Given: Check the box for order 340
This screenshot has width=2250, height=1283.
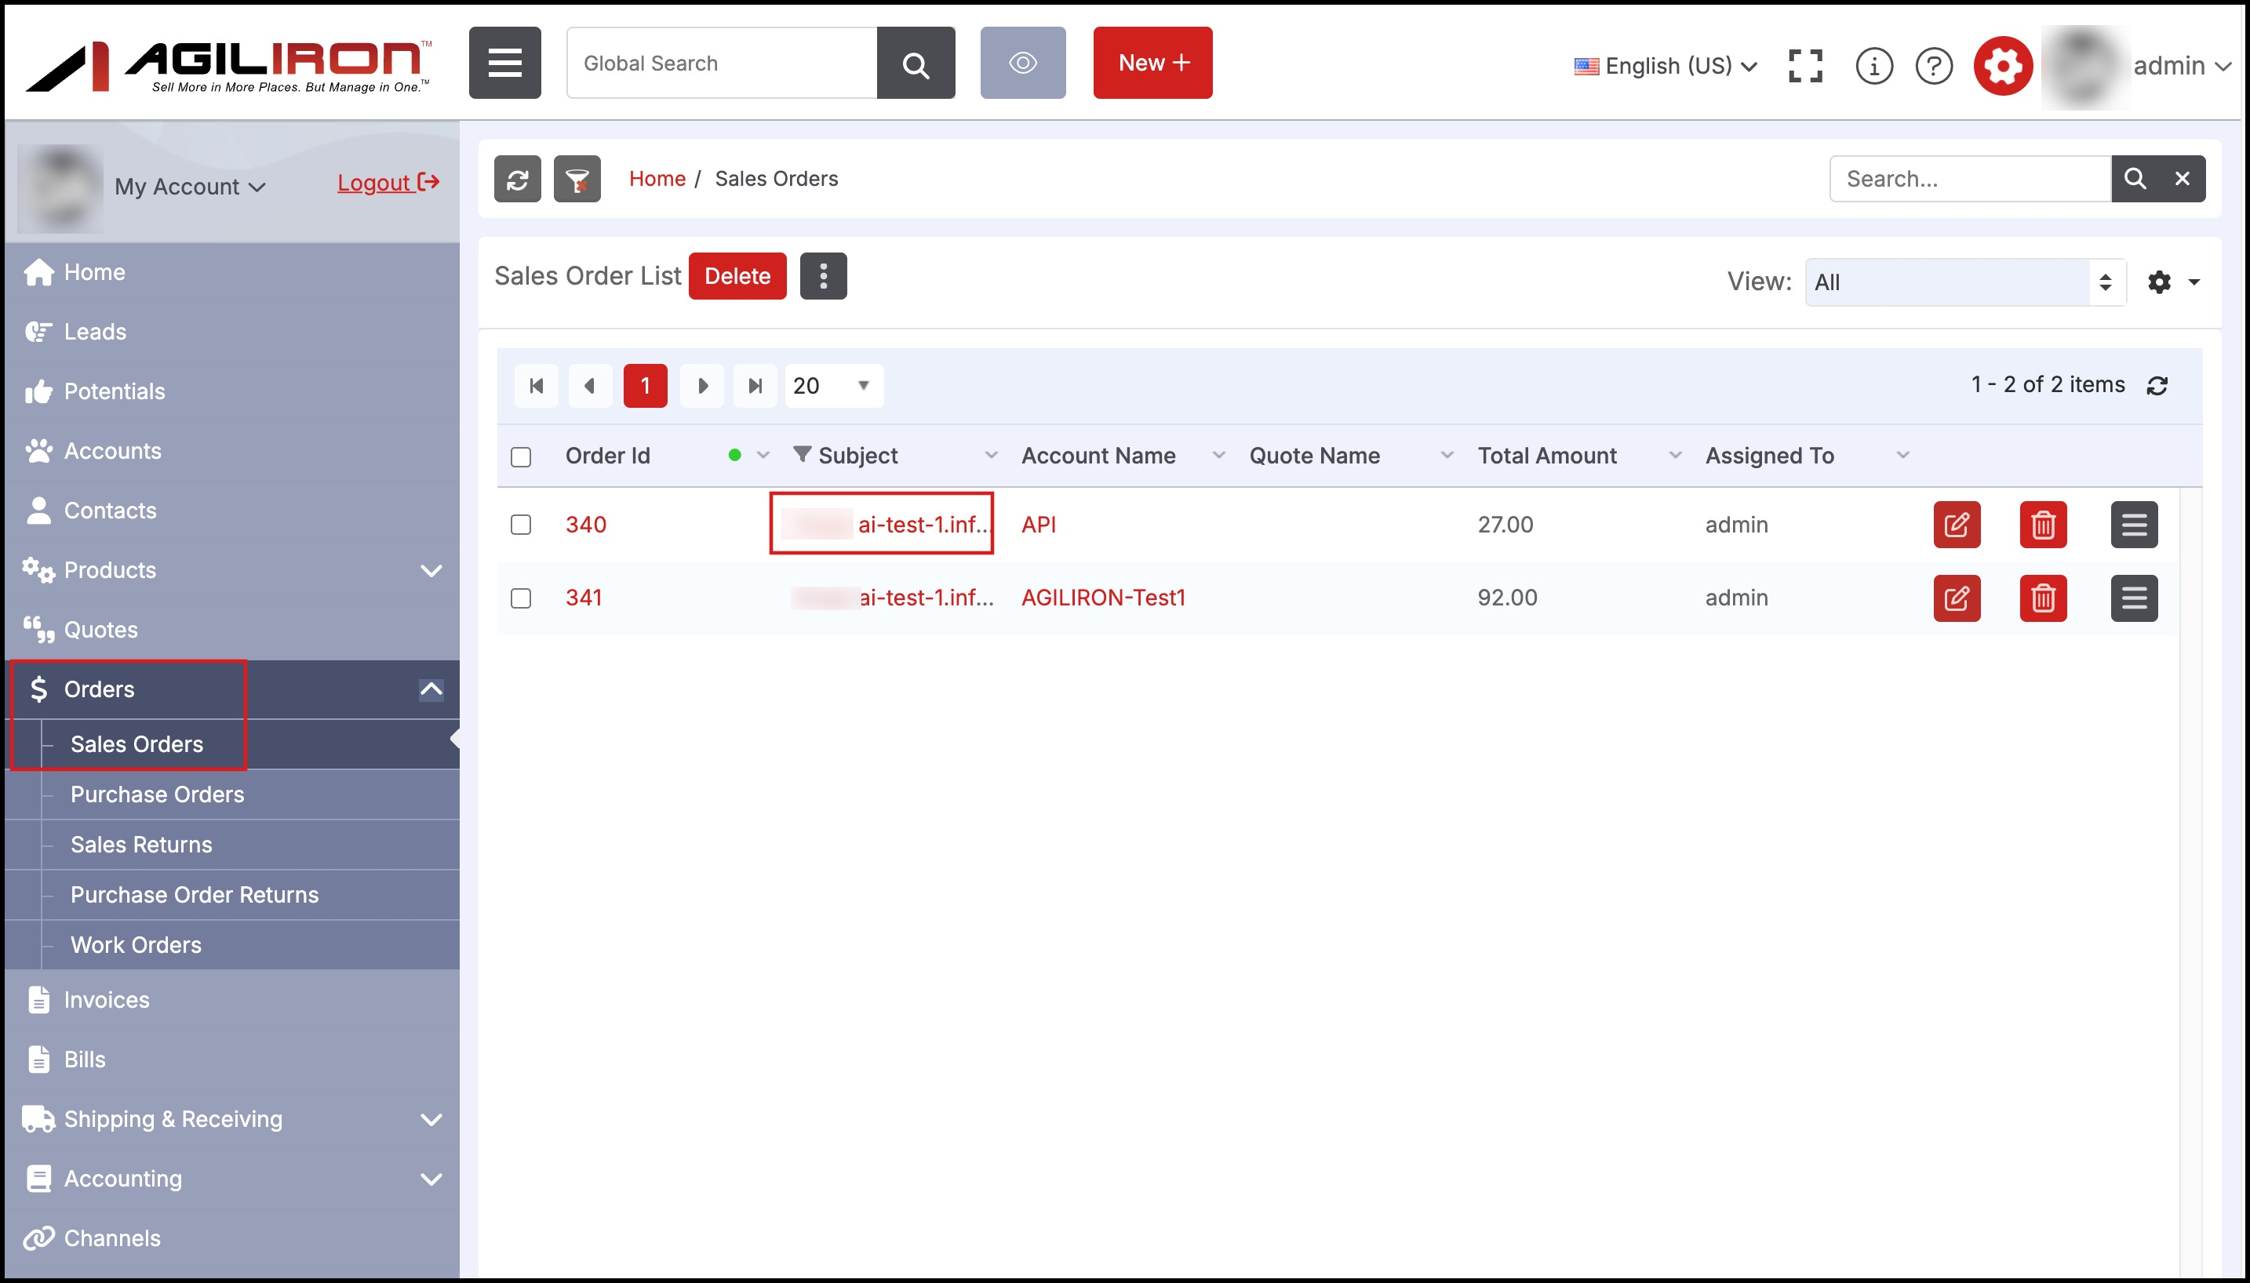Looking at the screenshot, I should (x=521, y=525).
